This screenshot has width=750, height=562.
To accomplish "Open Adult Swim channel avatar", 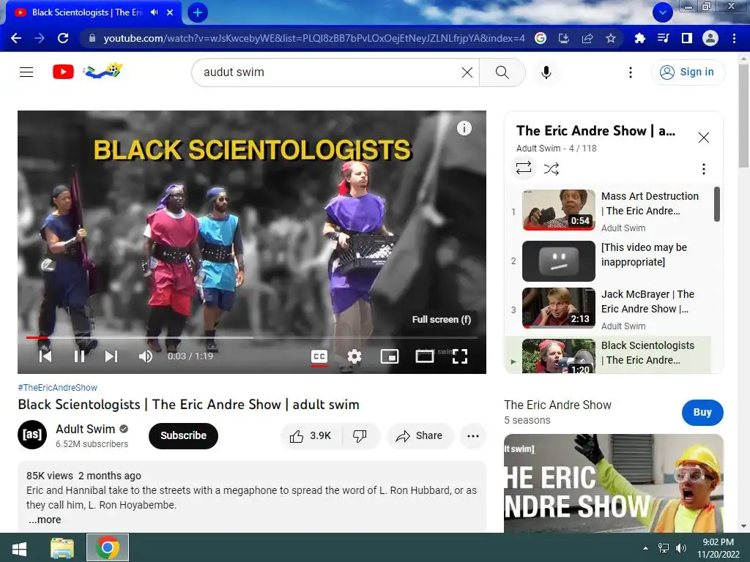I will point(32,435).
